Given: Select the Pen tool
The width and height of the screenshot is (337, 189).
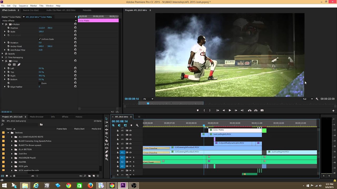Looking at the screenshot, I should 106,152.
